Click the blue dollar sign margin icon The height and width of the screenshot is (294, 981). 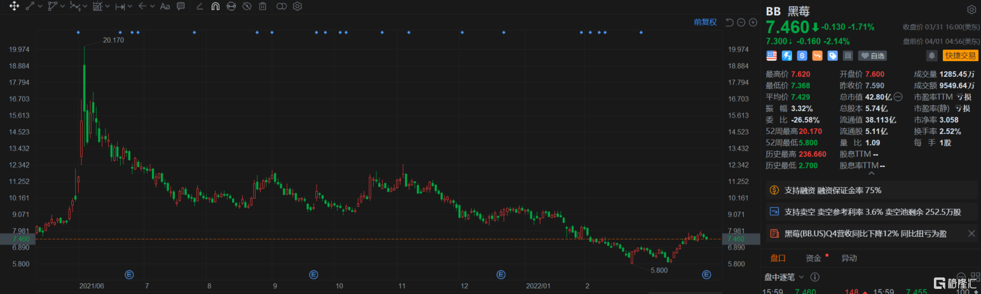tap(802, 56)
